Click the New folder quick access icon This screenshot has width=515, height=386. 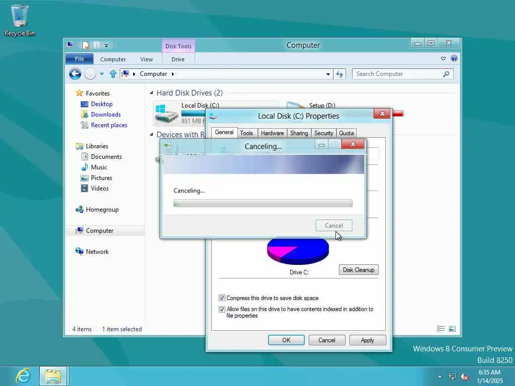pyautogui.click(x=97, y=45)
